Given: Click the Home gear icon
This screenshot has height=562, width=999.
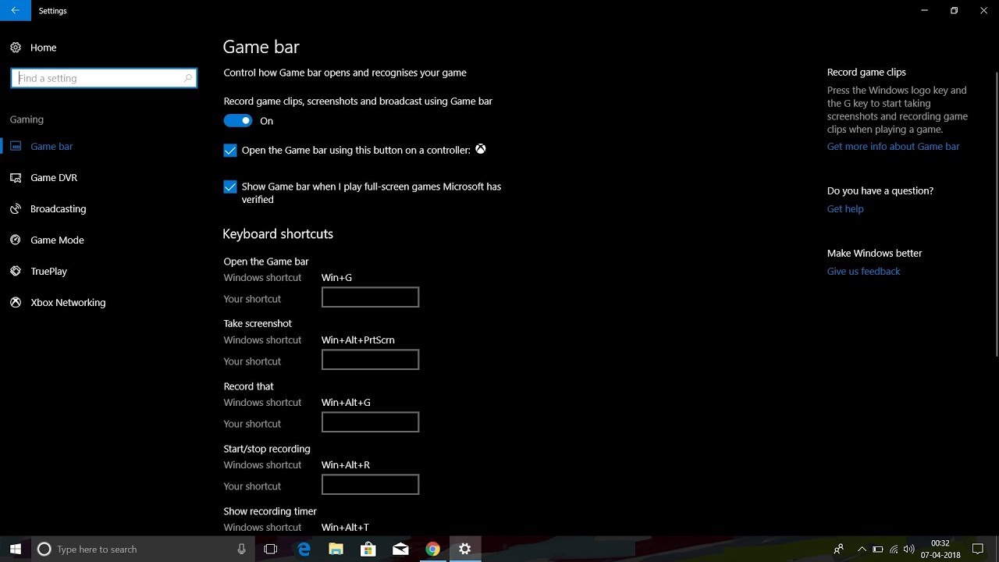Looking at the screenshot, I should click(16, 48).
